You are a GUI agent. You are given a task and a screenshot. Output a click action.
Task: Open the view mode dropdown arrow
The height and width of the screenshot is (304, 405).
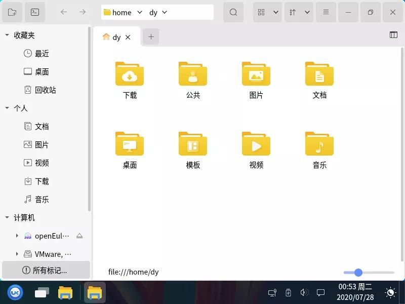click(x=276, y=12)
